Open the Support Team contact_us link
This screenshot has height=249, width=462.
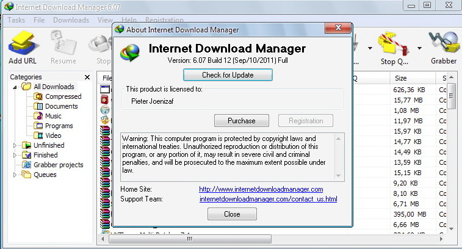[269, 199]
